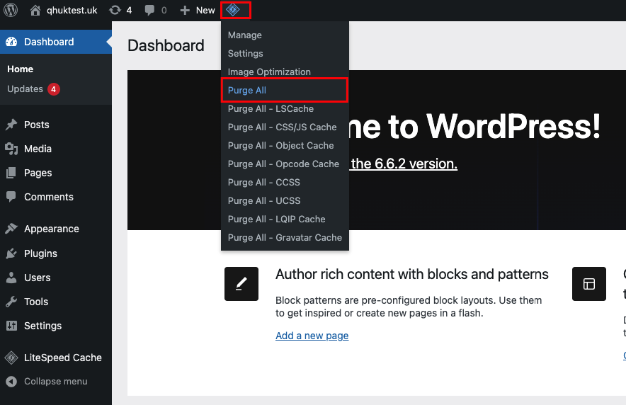The image size is (626, 405).
Task: Click the Author rich content heading
Action: [x=411, y=274]
